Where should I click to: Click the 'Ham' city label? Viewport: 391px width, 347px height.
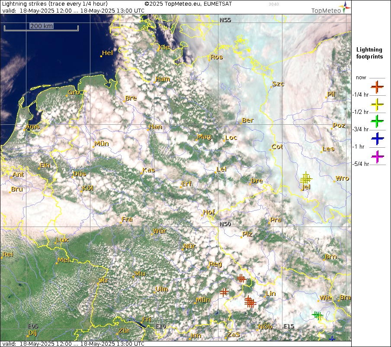click(x=163, y=79)
